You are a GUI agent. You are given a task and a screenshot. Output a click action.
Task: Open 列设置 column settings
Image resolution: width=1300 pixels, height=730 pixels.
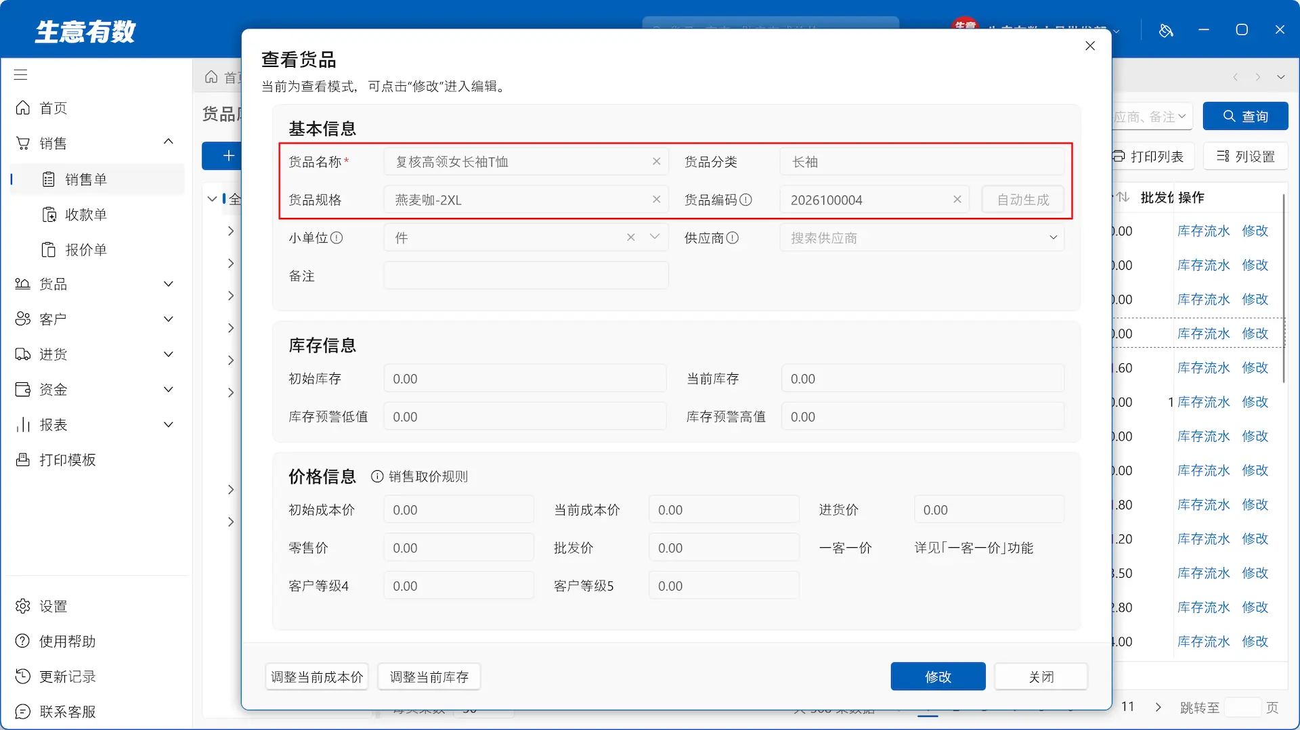[1245, 157]
